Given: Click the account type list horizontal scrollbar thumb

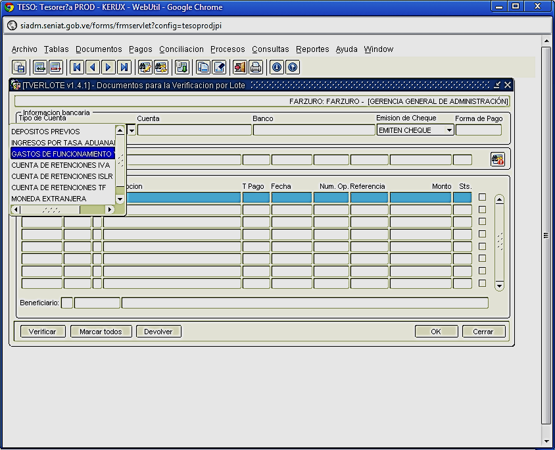Looking at the screenshot, I should coord(50,210).
